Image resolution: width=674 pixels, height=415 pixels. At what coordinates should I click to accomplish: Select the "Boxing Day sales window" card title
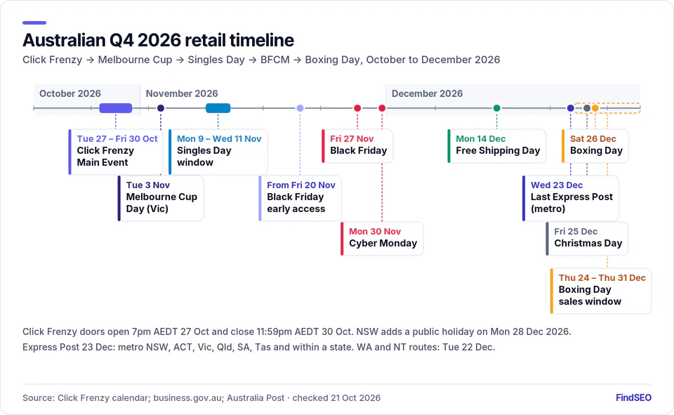pyautogui.click(x=590, y=296)
